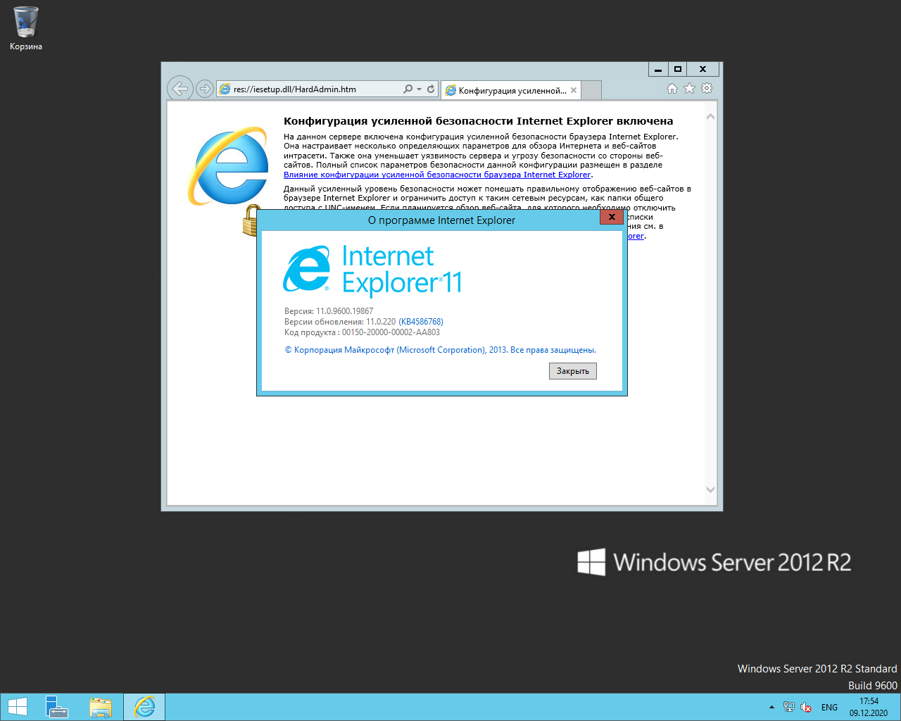The width and height of the screenshot is (901, 721).
Task: Click the version text 11.0.9600.19867
Action: pyautogui.click(x=345, y=311)
